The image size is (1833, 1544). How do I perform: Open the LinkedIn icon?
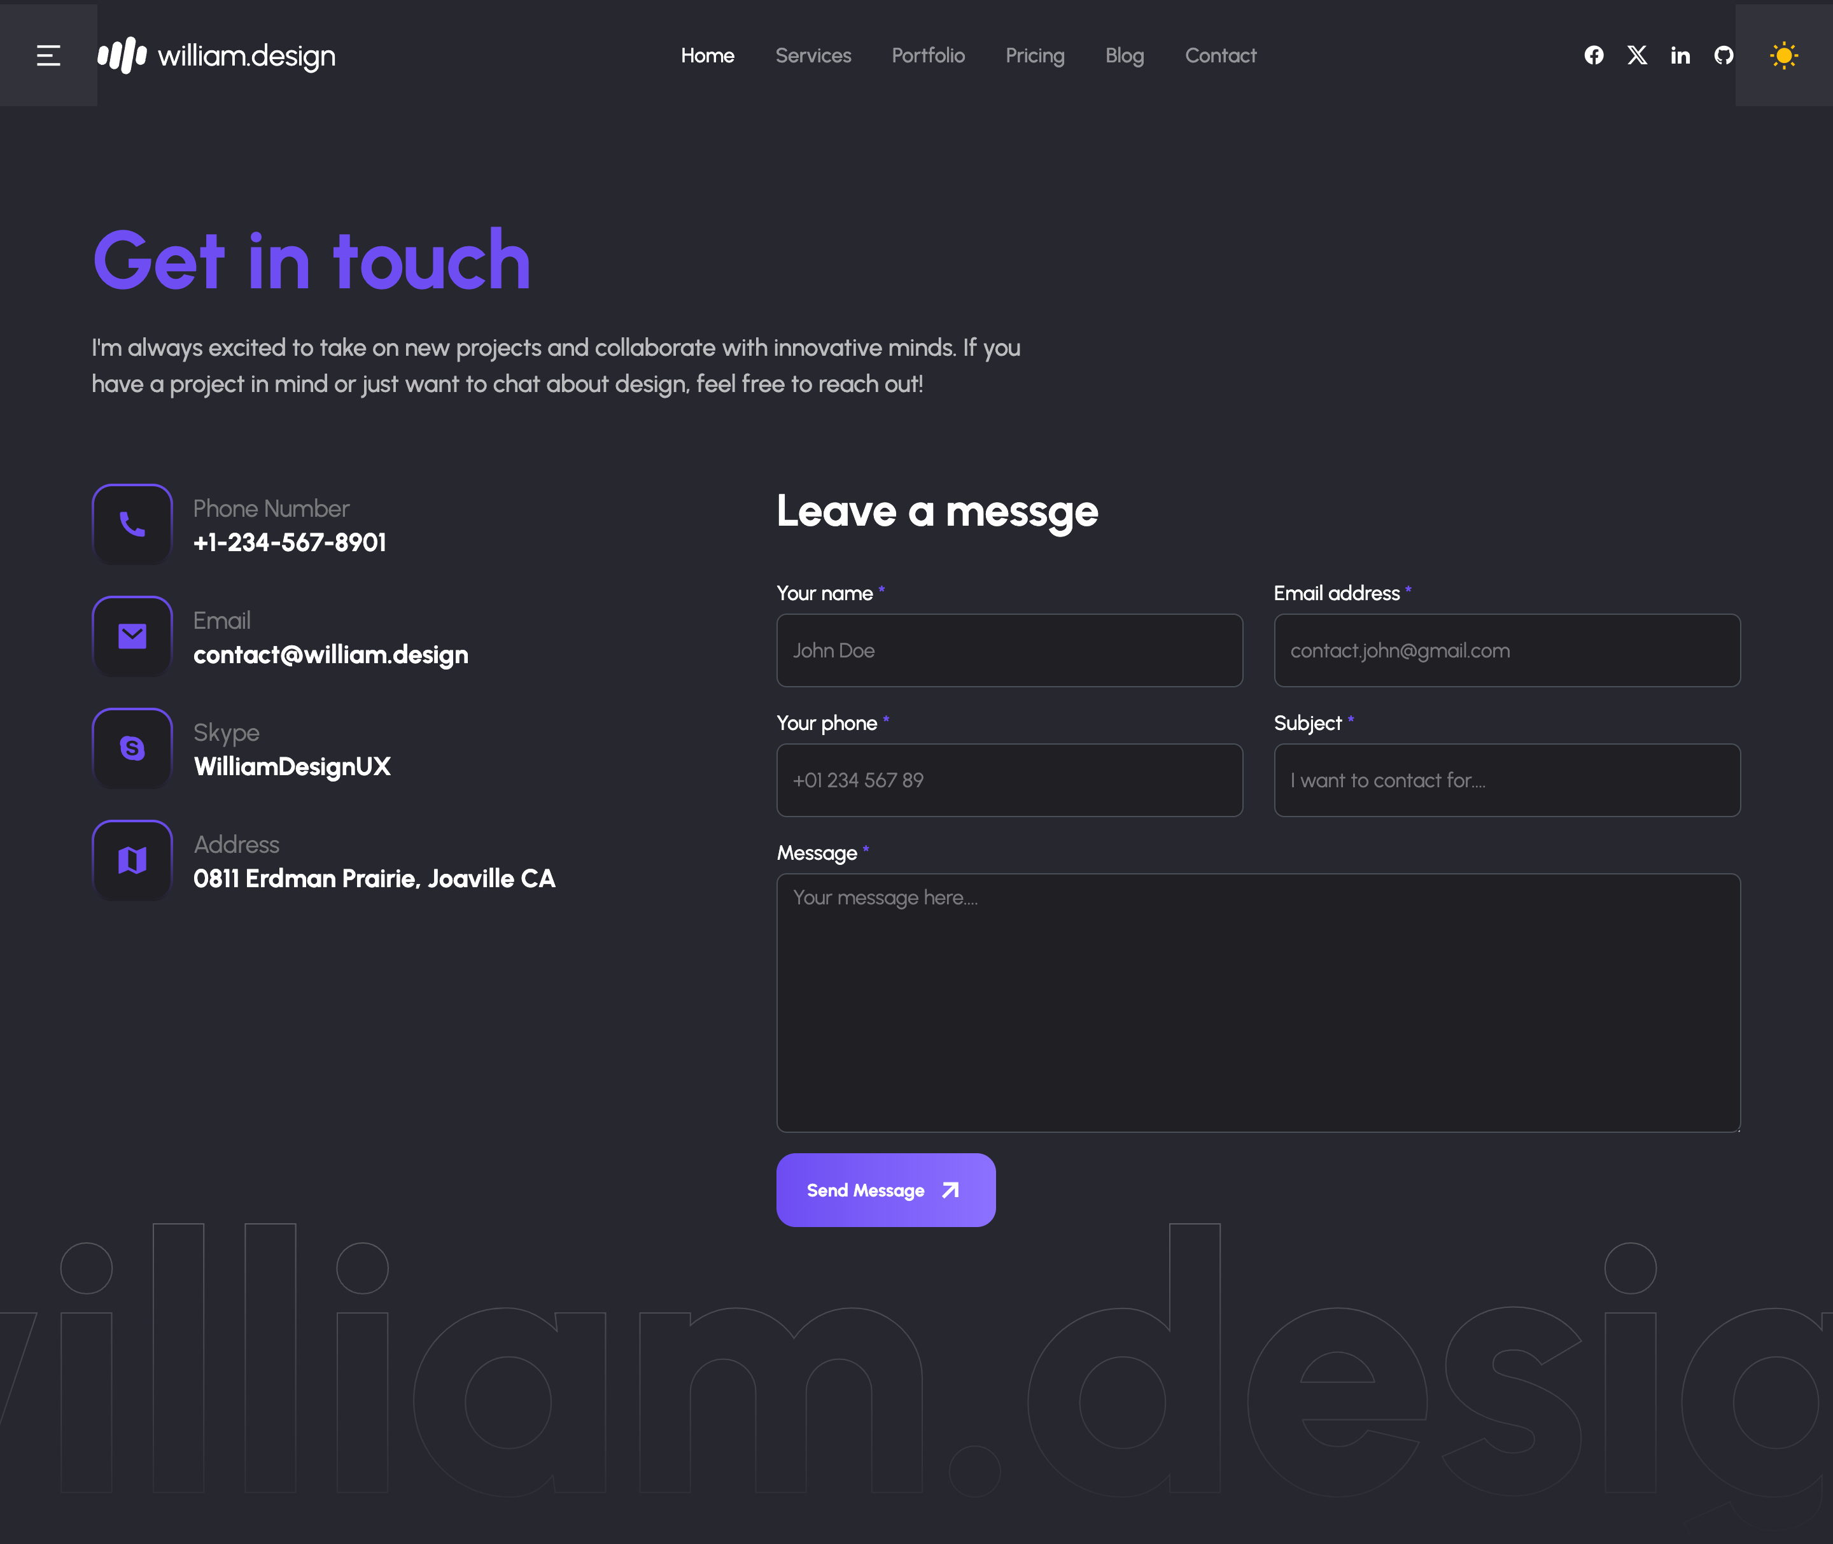[1679, 55]
